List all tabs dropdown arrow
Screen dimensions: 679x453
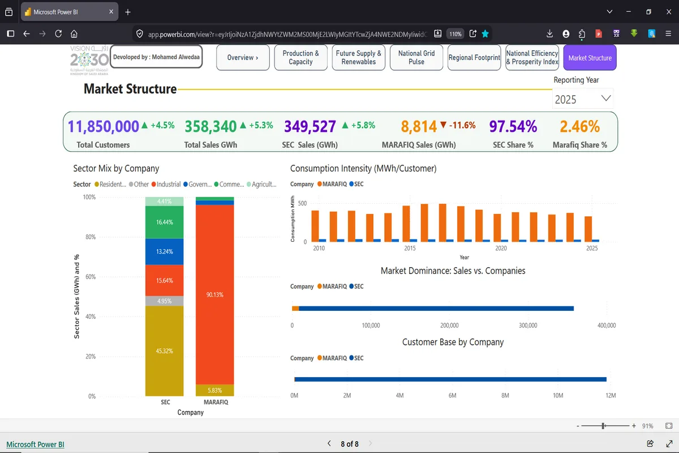[x=609, y=12]
